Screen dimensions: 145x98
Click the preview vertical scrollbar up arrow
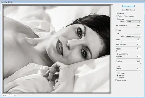(112, 6)
